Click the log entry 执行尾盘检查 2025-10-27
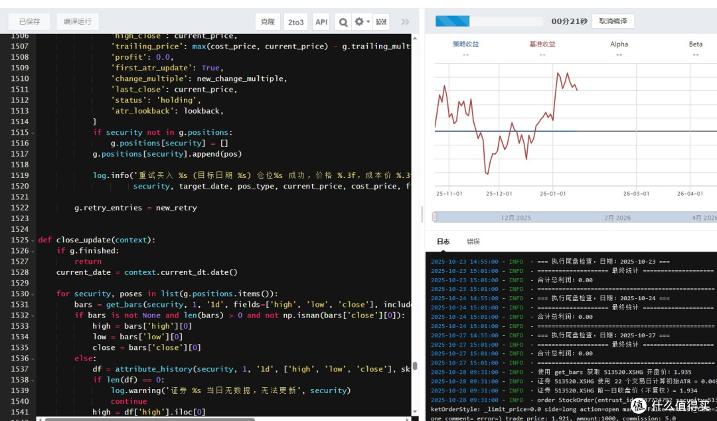Image resolution: width=717 pixels, height=421 pixels. point(550,335)
